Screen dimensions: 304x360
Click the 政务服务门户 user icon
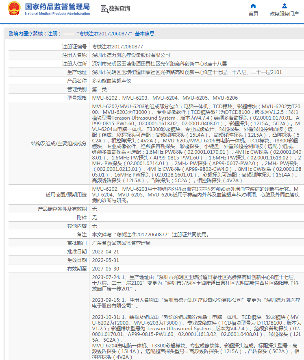click(284, 6)
